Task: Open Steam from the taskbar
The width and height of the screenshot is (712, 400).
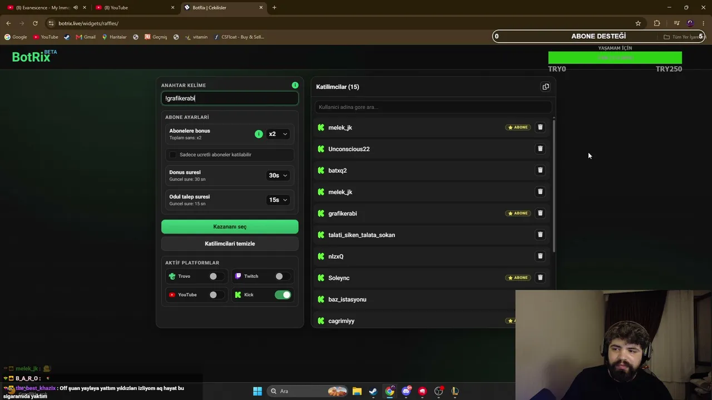Action: pyautogui.click(x=373, y=391)
